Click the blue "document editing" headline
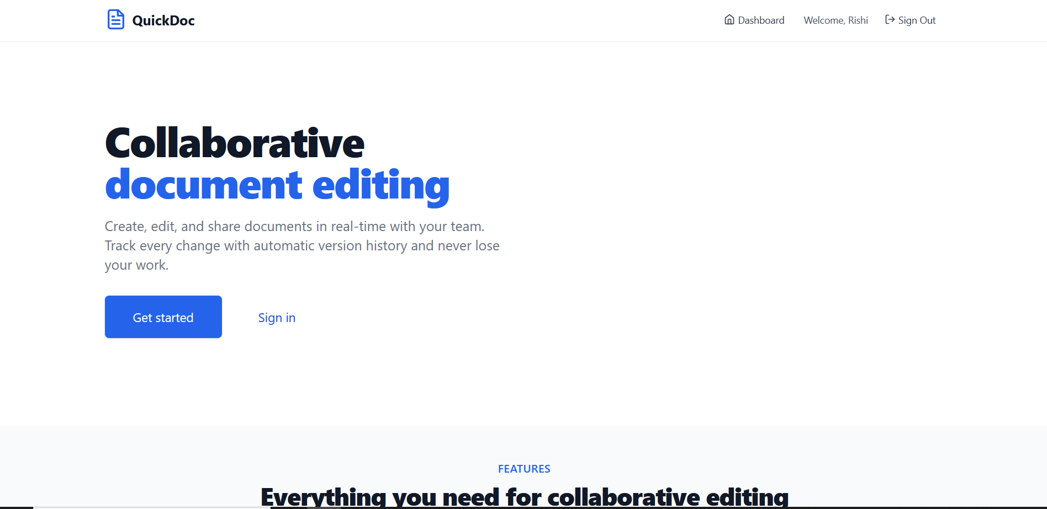Image resolution: width=1047 pixels, height=509 pixels. pyautogui.click(x=277, y=185)
